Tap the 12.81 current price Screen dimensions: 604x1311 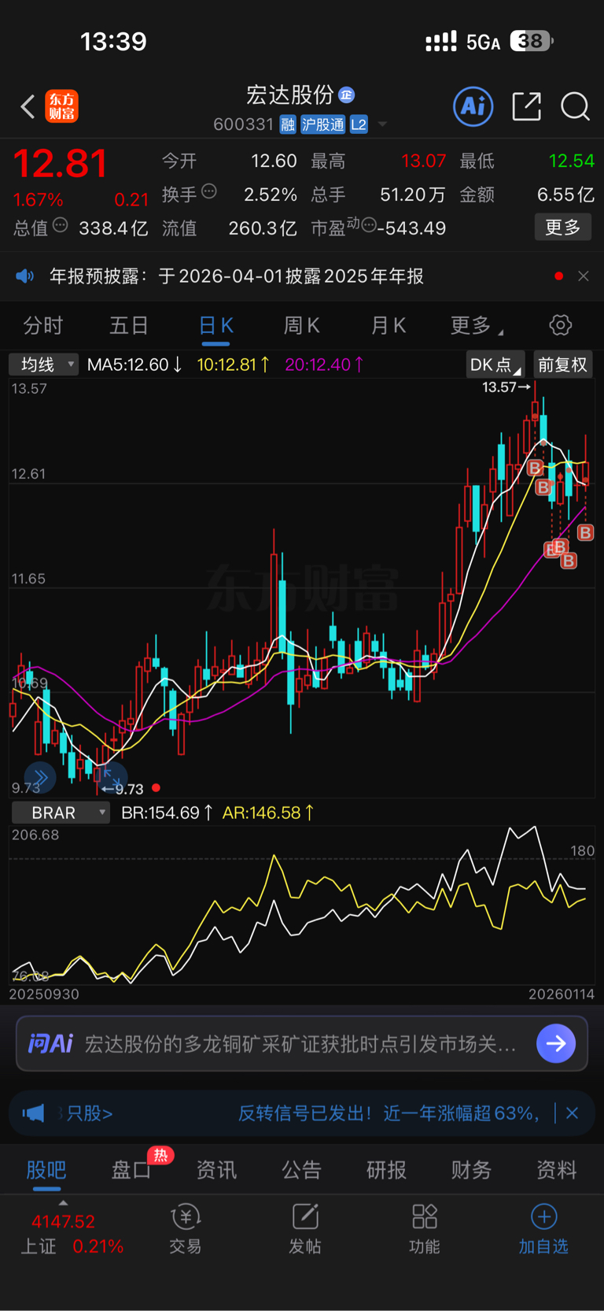click(61, 163)
